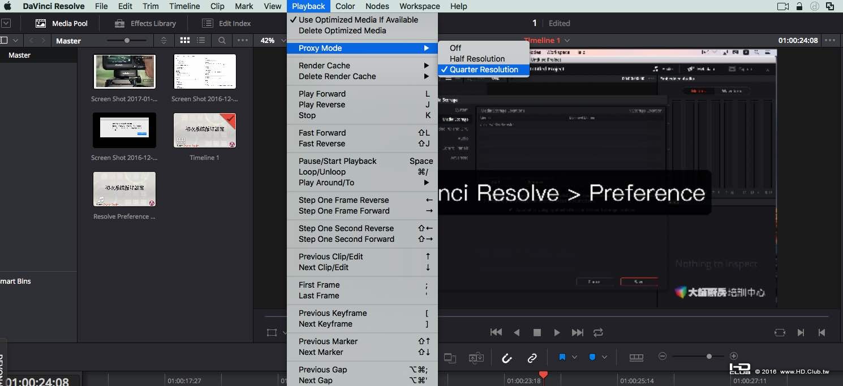Toggle Use Optimized Media If Available
The width and height of the screenshot is (843, 386).
(362, 20)
